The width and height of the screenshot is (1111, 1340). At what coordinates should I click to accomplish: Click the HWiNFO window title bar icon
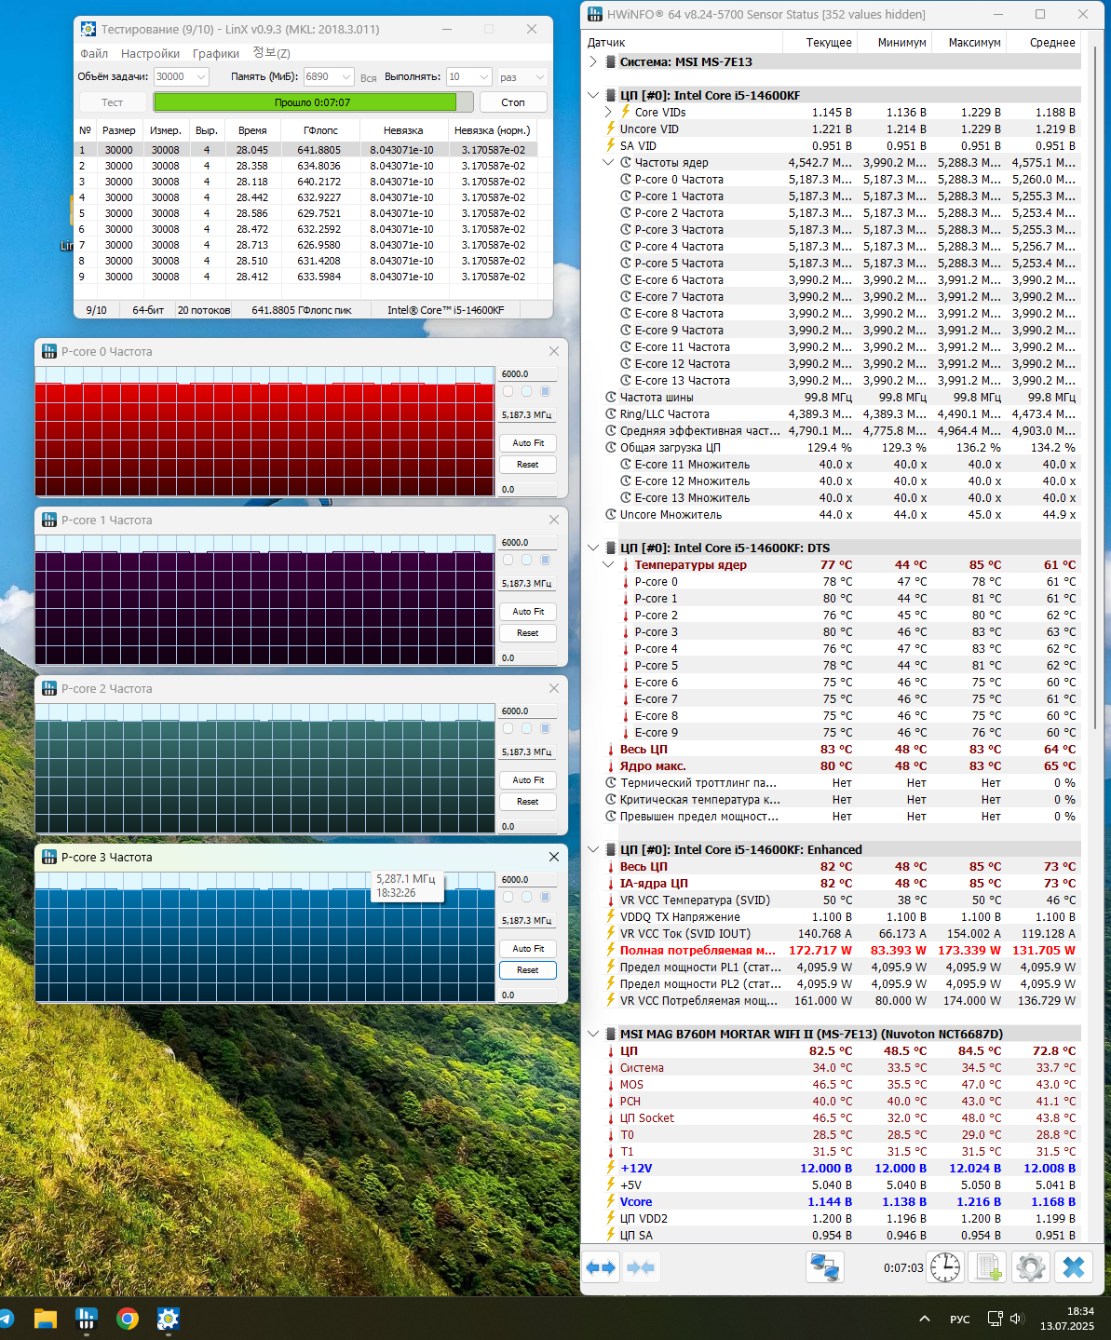point(594,14)
